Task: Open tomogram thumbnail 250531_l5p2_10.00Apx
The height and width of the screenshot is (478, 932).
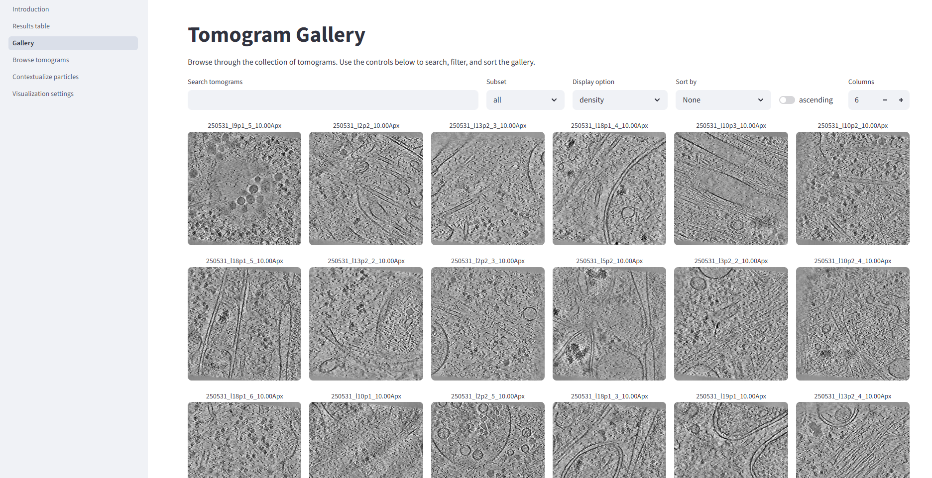Action: pos(609,324)
